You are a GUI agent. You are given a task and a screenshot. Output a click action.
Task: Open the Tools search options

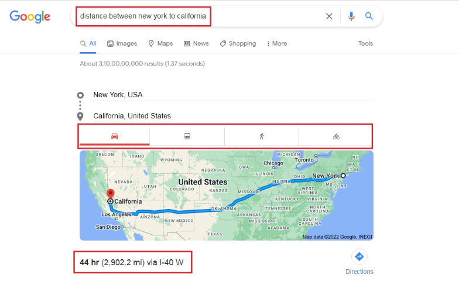tap(365, 43)
